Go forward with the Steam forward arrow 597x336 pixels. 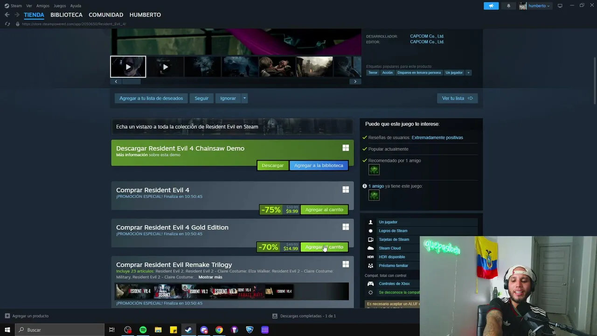17,15
